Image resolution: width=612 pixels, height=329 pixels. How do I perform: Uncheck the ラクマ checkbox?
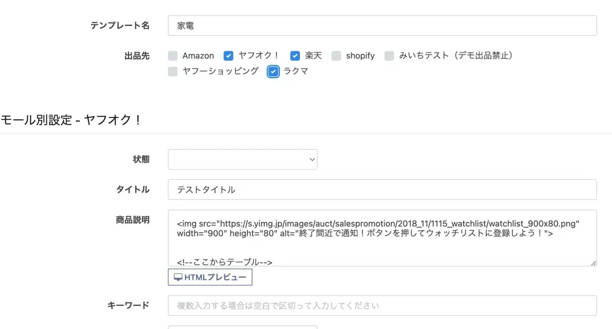coord(273,71)
